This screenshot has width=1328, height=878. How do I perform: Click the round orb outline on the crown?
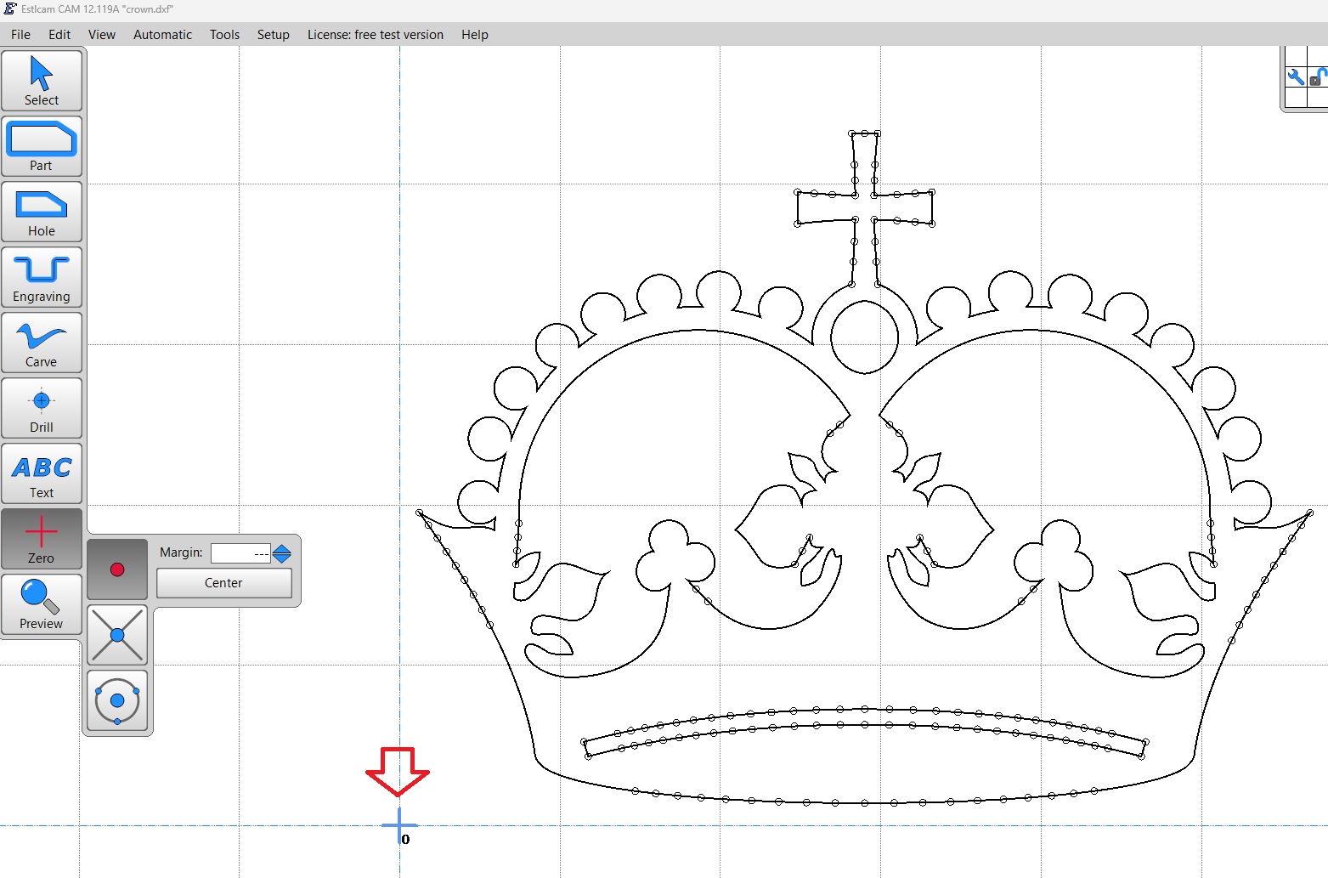point(864,337)
